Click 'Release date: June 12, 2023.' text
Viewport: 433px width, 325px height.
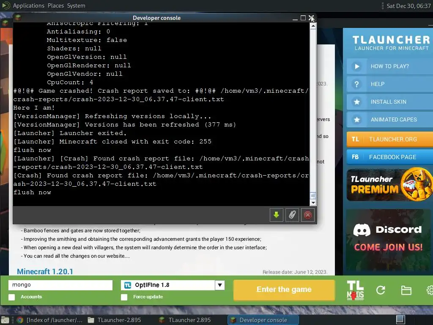pyautogui.click(x=295, y=272)
